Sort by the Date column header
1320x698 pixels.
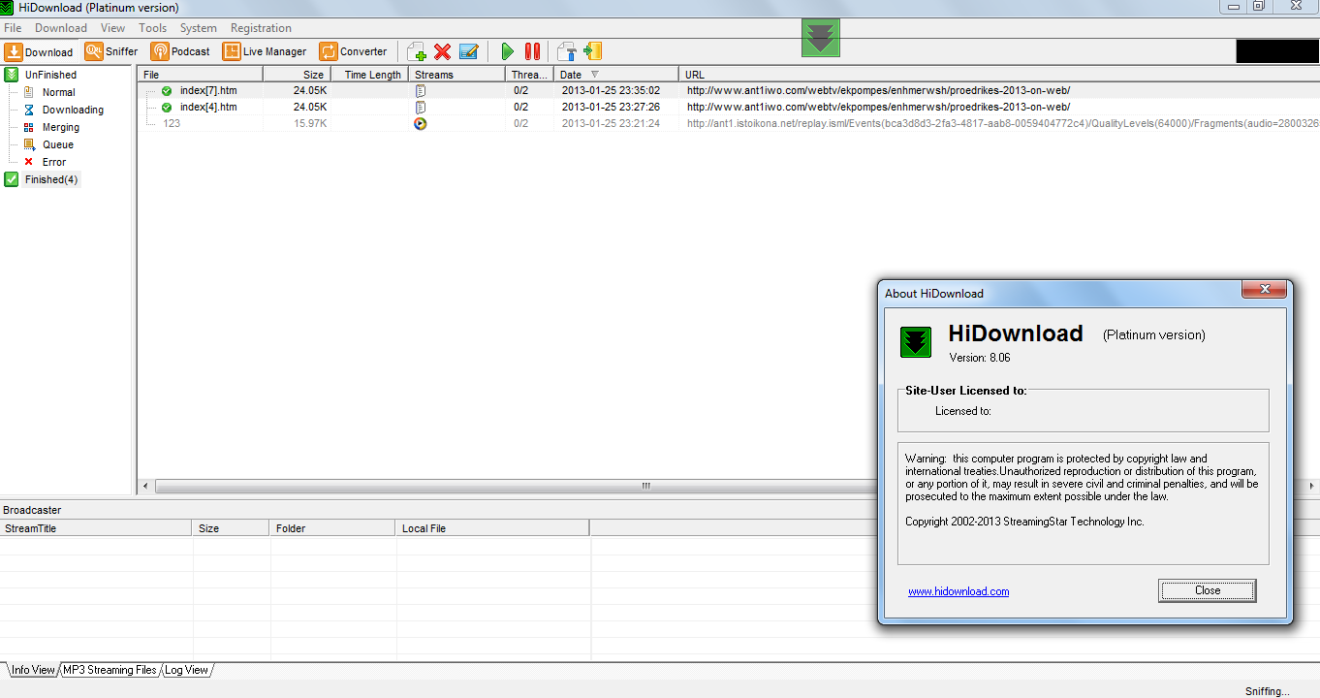617,75
